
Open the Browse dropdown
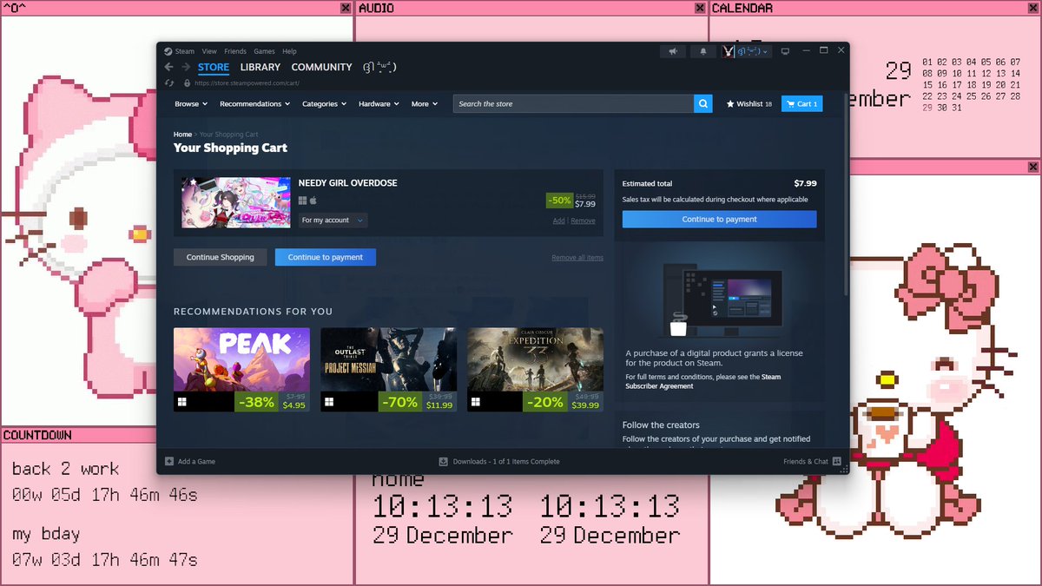pyautogui.click(x=191, y=103)
